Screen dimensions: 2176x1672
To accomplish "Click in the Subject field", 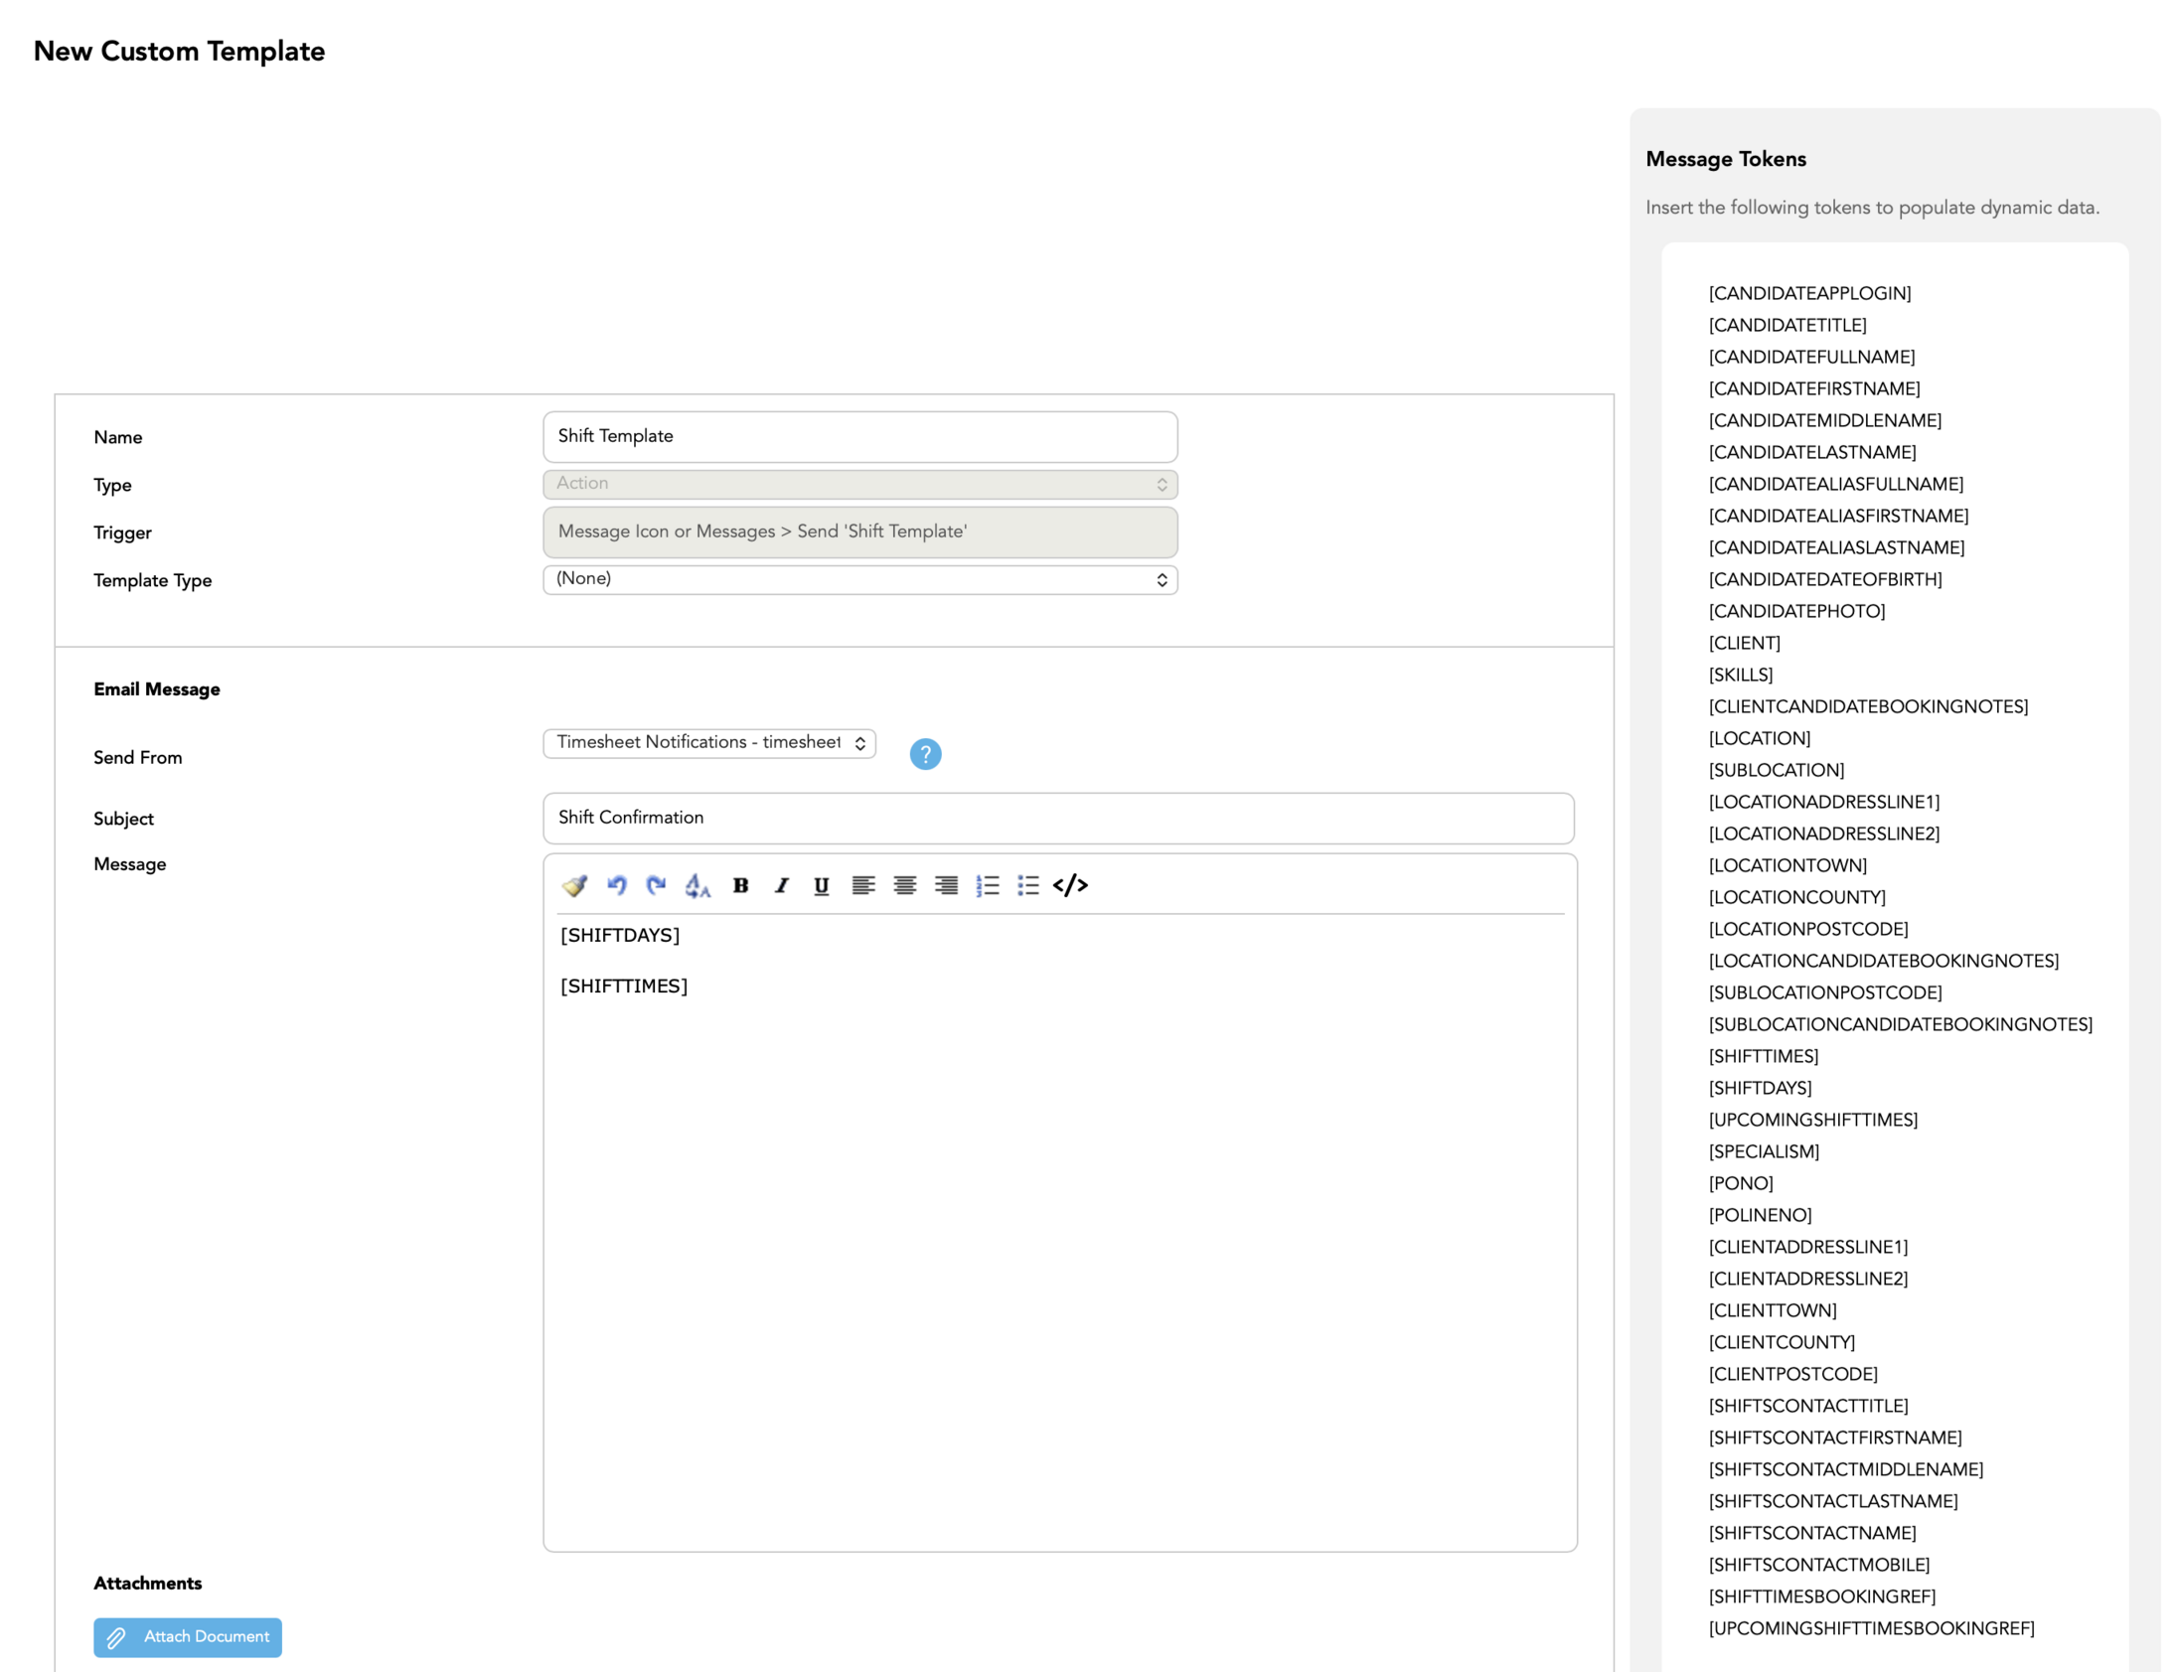I will (1057, 817).
